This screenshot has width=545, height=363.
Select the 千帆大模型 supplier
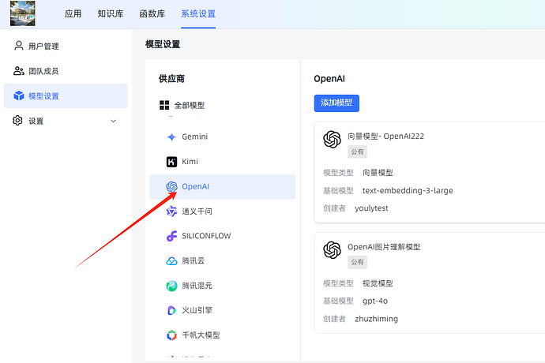pyautogui.click(x=223, y=335)
